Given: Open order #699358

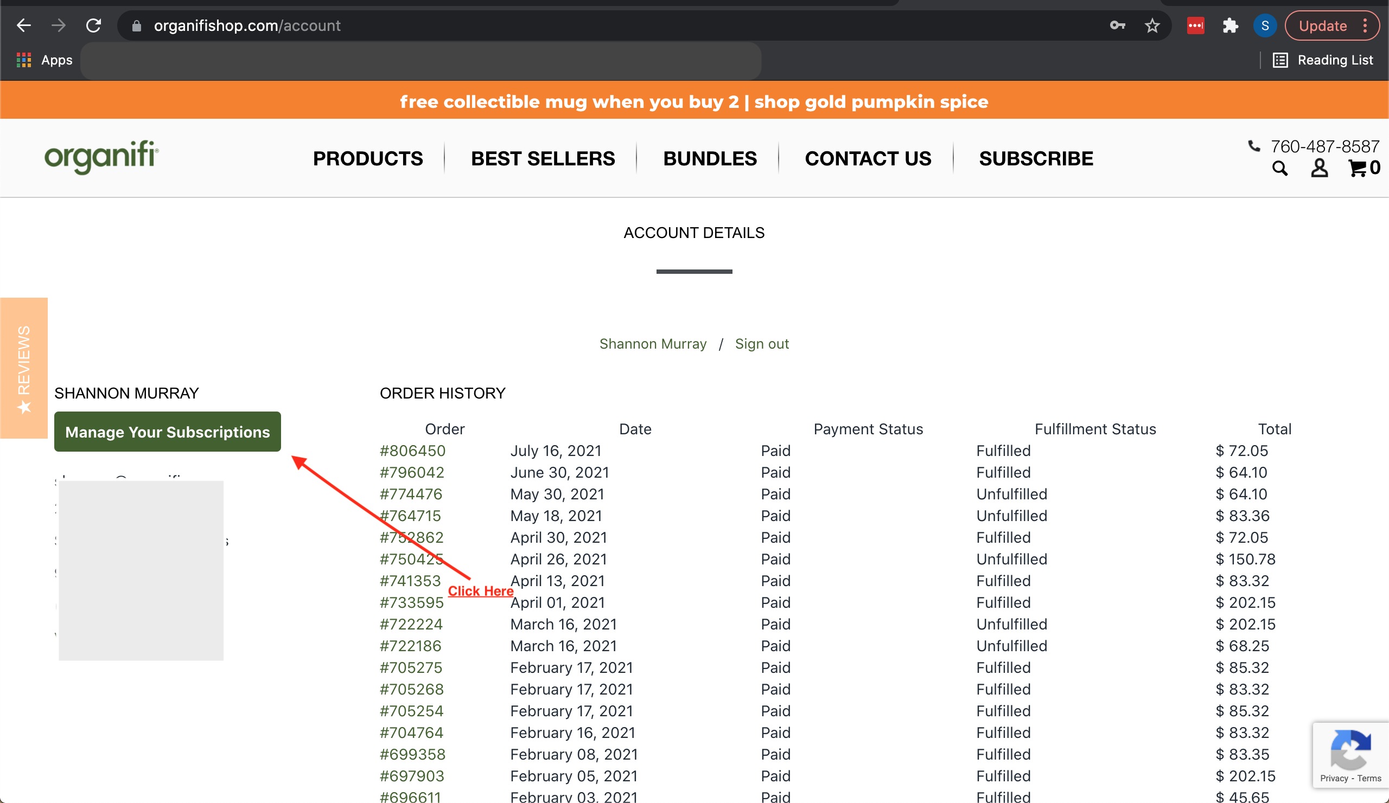Looking at the screenshot, I should click(412, 754).
